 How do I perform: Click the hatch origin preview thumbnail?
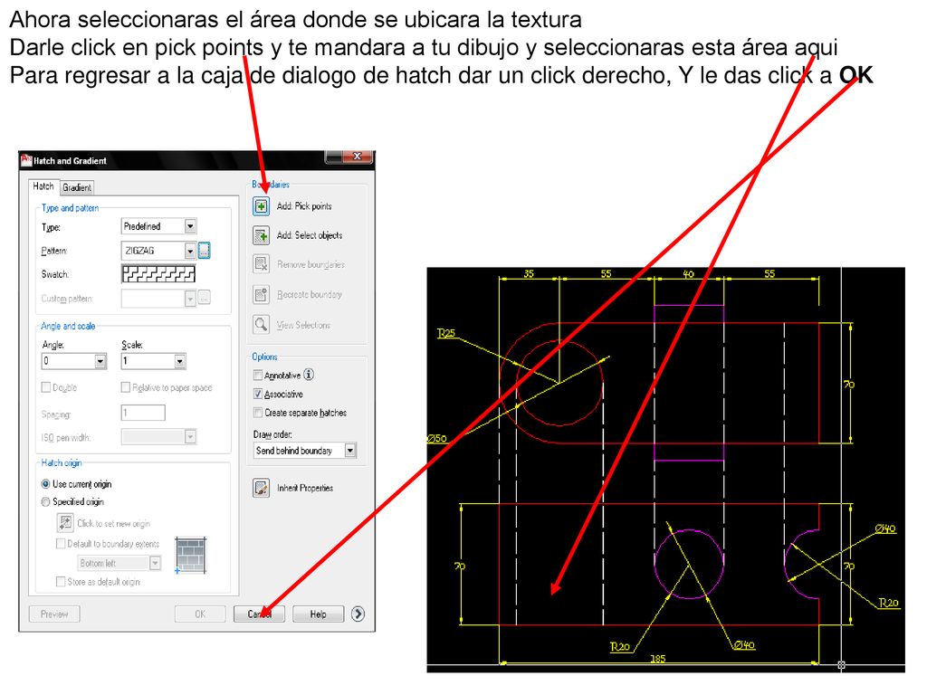pyautogui.click(x=191, y=555)
